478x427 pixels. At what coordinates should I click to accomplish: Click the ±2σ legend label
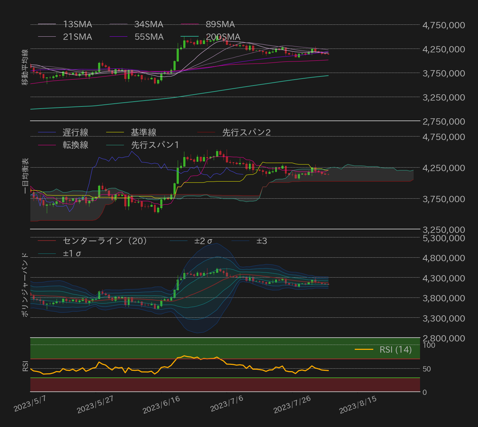coord(204,241)
